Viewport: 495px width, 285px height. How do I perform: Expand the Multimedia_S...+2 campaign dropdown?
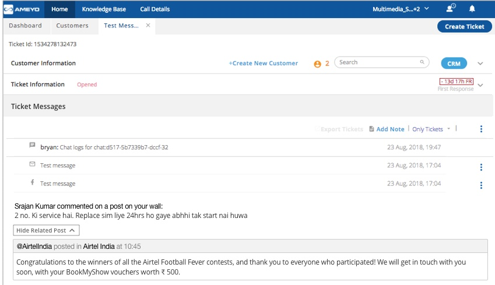coord(427,9)
